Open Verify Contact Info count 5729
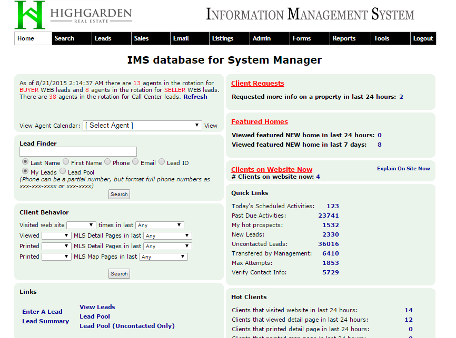The image size is (456, 338). click(x=331, y=272)
